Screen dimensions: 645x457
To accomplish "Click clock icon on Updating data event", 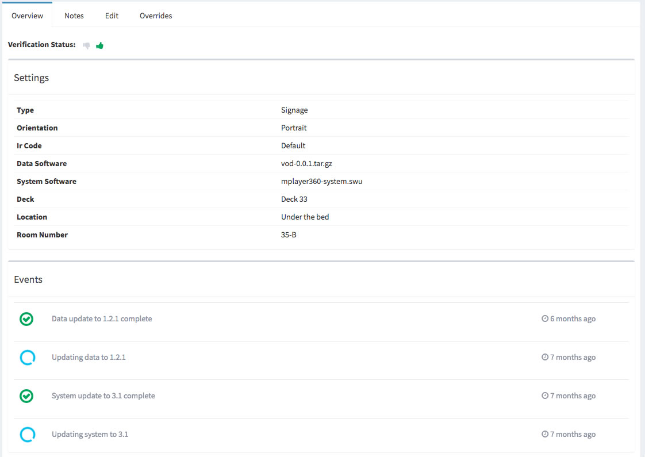I will point(545,357).
